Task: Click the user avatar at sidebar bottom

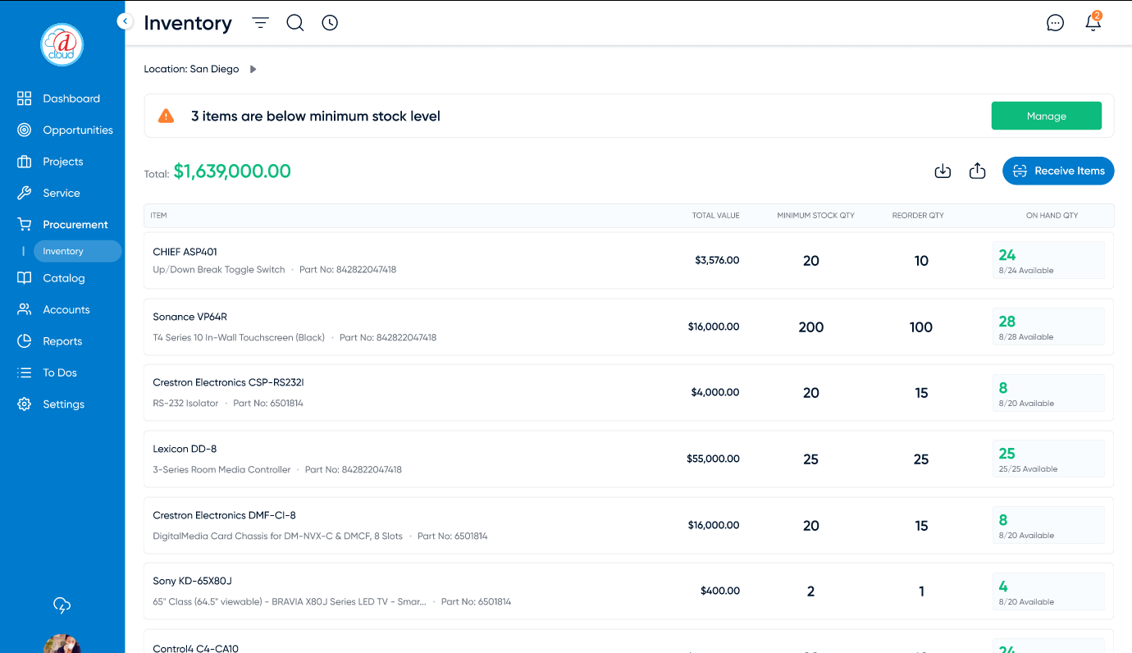Action: [x=62, y=645]
